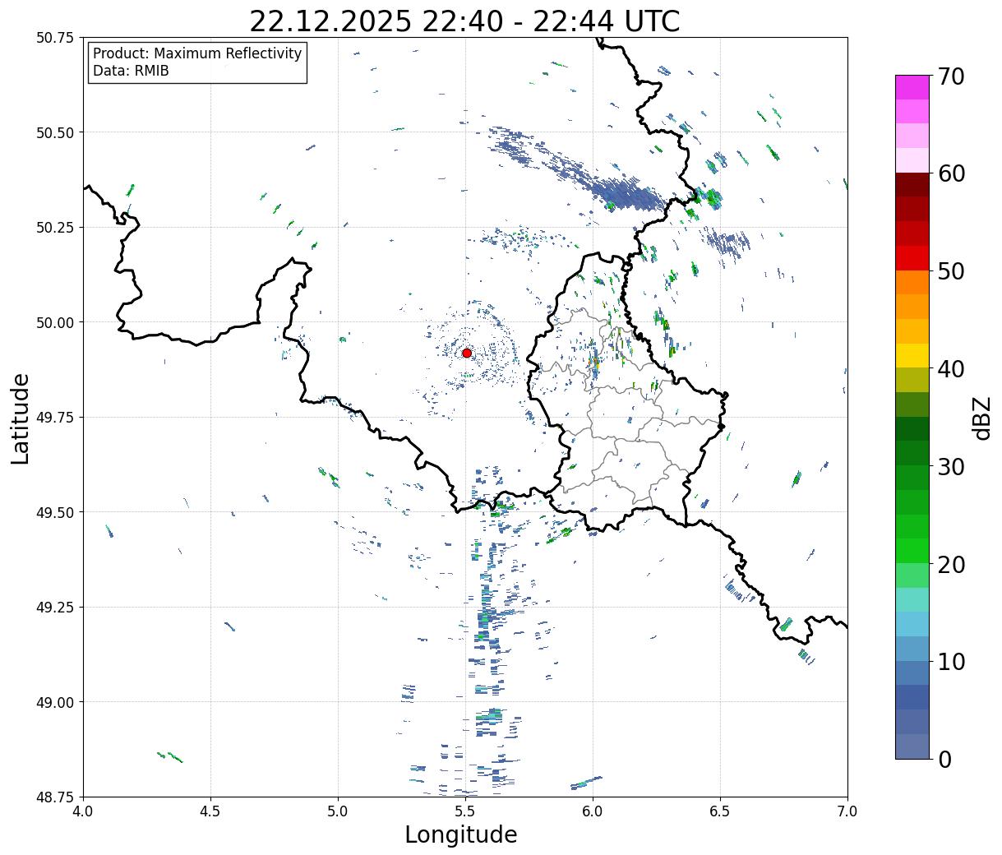Viewport: 1002px width, 855px height.
Task: Click the colorbar tick label 70
Action: click(x=951, y=76)
